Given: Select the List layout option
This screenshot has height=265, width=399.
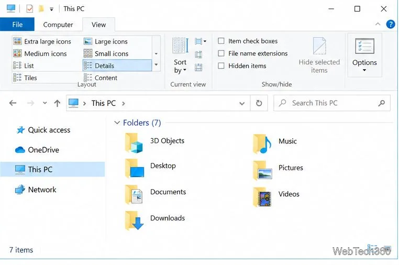Looking at the screenshot, I should pos(24,65).
